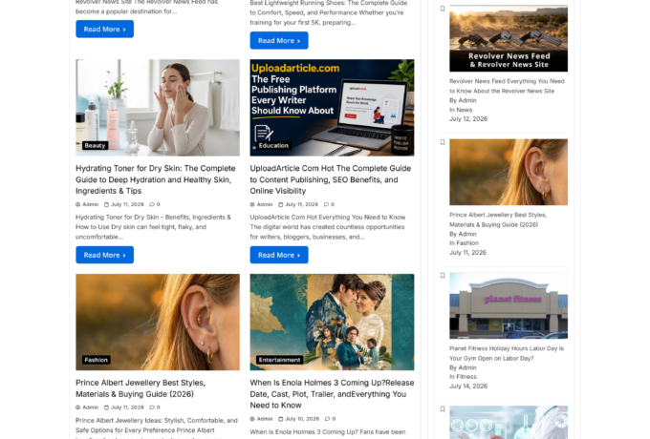Click July 14, 2026 date in sidebar
This screenshot has width=650, height=439.
tap(468, 387)
